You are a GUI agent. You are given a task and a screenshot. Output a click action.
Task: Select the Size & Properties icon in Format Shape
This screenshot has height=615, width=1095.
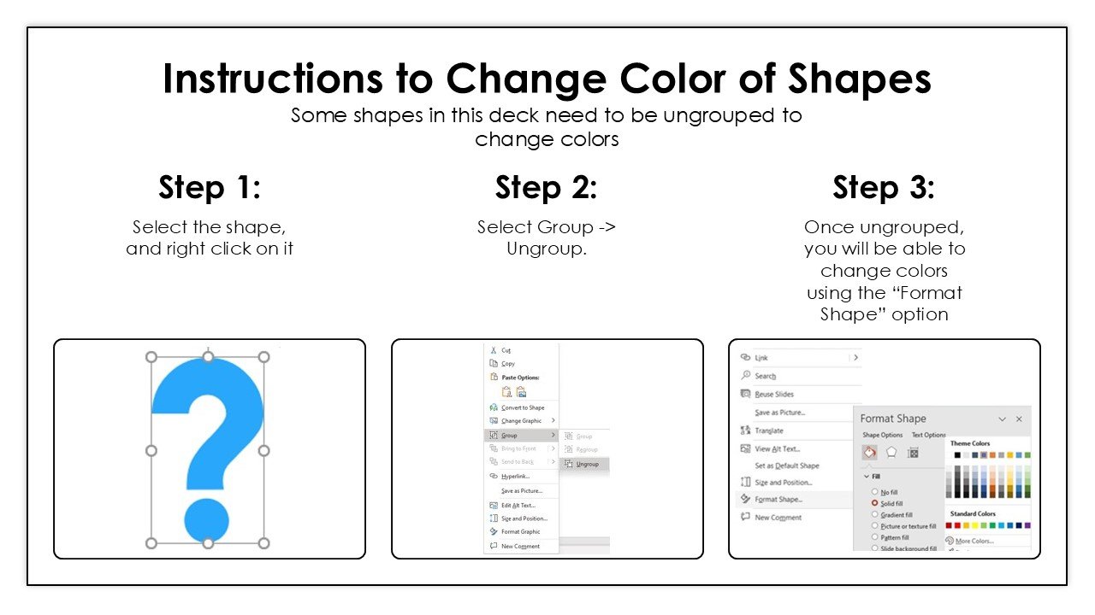click(x=913, y=453)
